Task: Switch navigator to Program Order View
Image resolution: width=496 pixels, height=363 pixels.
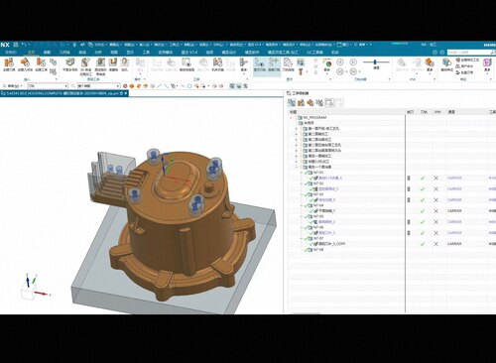Action: click(x=292, y=103)
